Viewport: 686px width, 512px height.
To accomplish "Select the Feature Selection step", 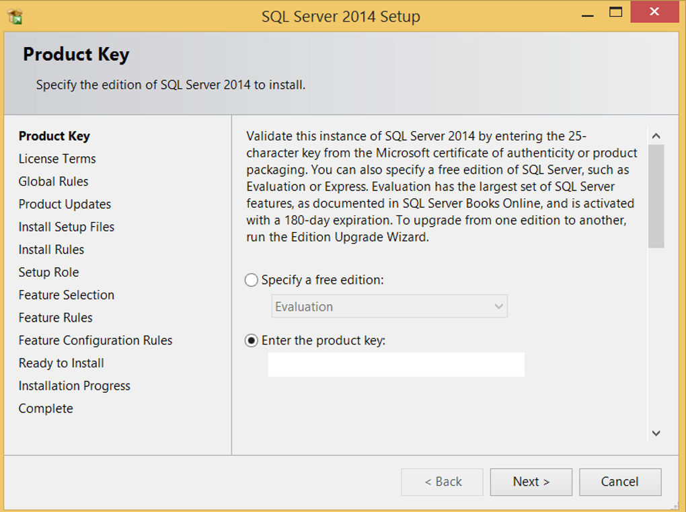I will [67, 295].
